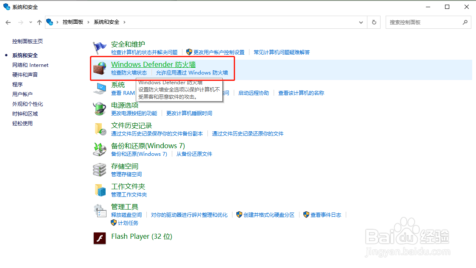
Task: Click 从备份还原文件 link
Action: tap(194, 154)
